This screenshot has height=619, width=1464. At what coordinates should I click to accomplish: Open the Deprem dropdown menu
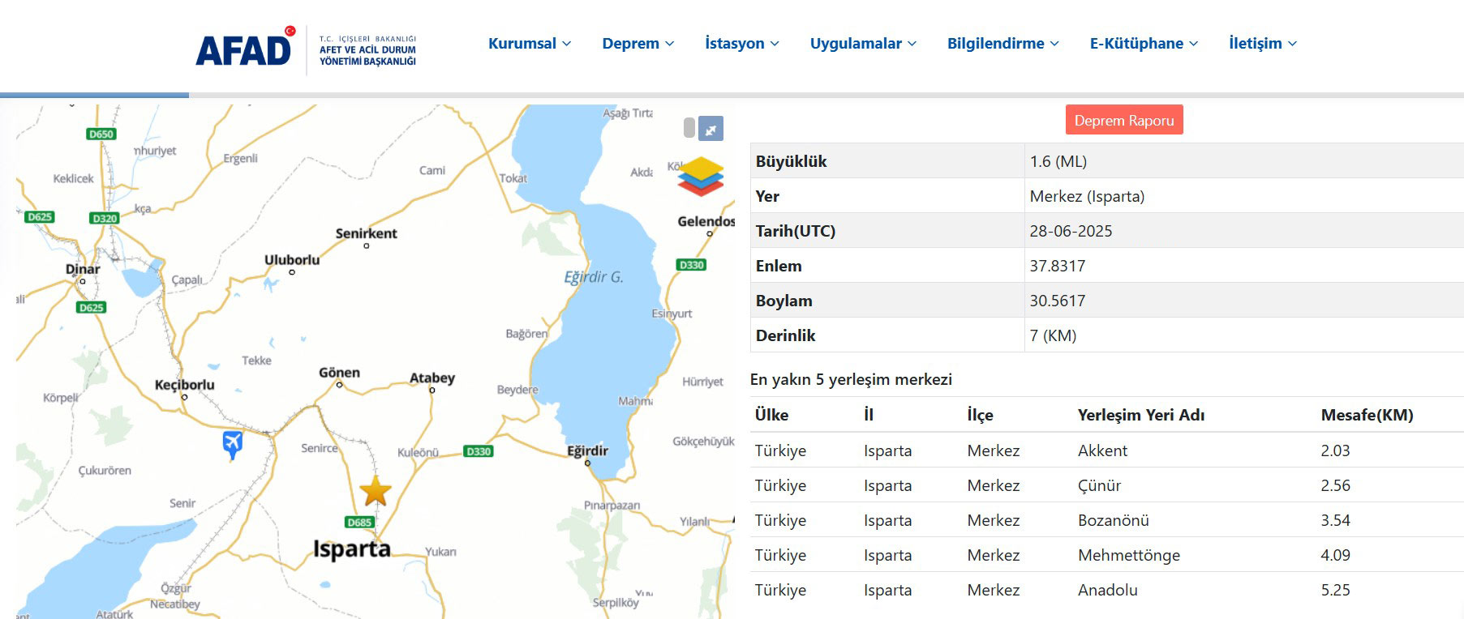coord(638,44)
